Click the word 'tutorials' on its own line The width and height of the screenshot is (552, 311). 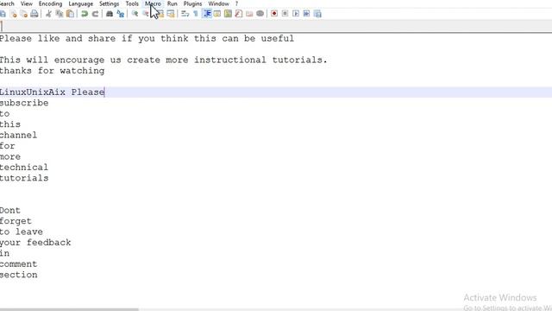[24, 178]
